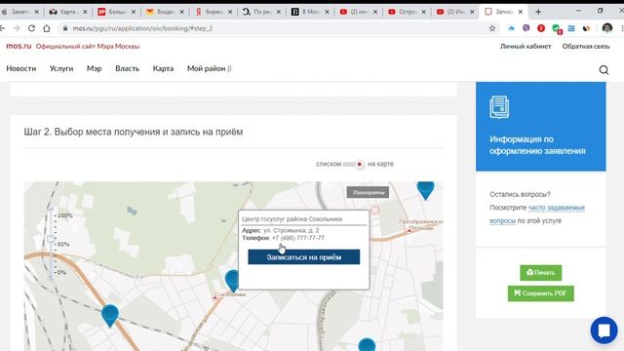Adjust the map zoom slider handle

click(51, 238)
